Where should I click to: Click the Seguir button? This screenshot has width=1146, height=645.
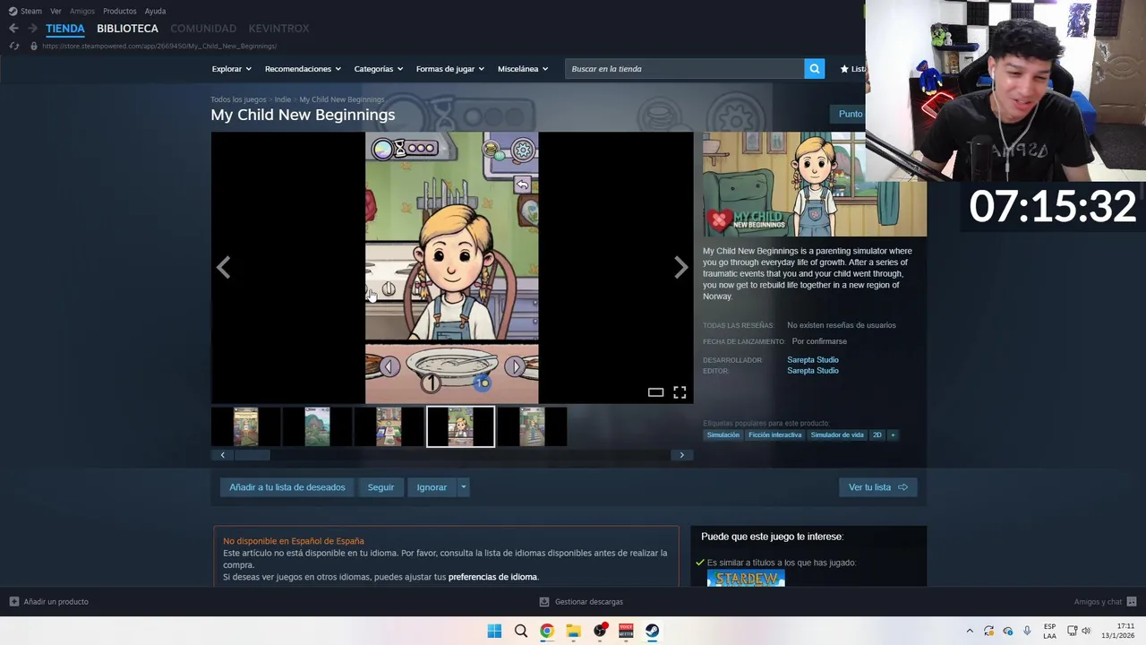point(381,487)
